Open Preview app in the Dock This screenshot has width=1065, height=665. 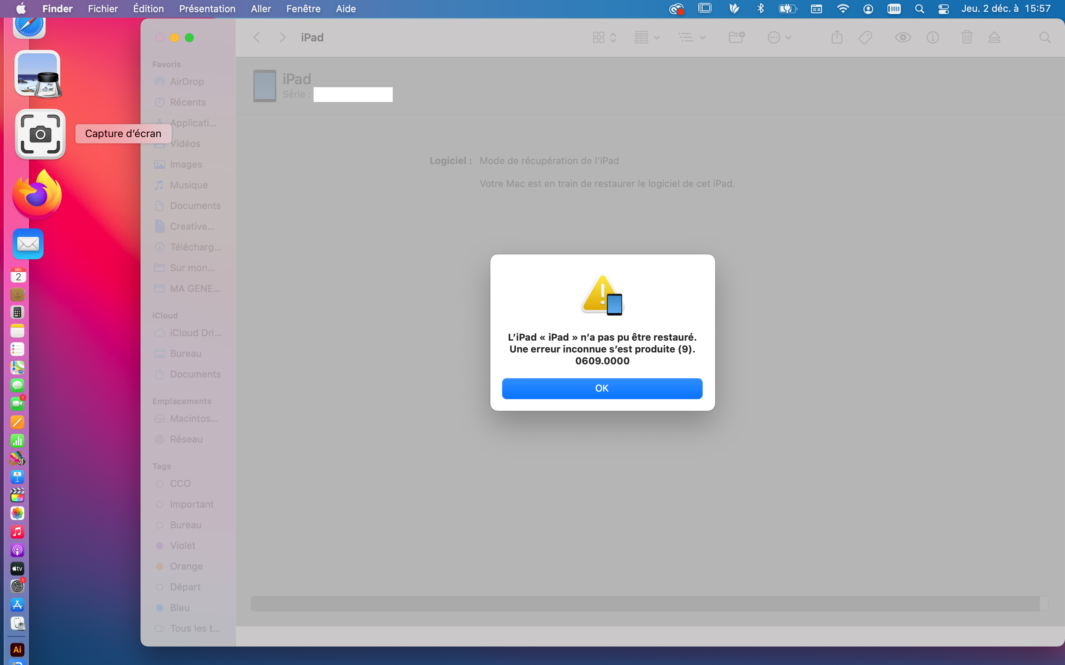click(x=38, y=74)
